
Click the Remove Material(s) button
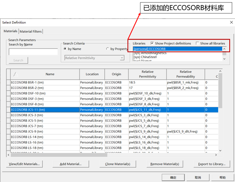(165, 164)
